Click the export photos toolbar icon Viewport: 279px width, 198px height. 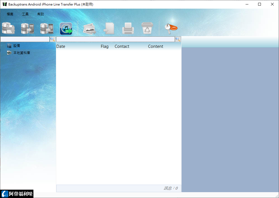[89, 29]
